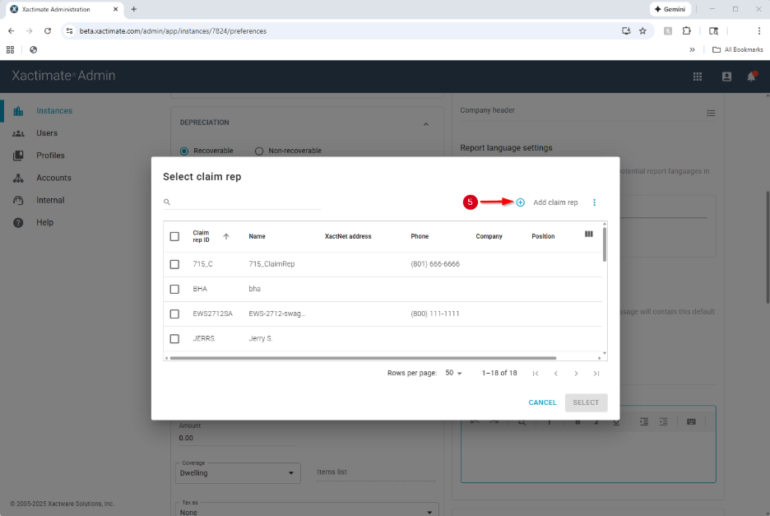Open Internal in the sidebar

50,201
